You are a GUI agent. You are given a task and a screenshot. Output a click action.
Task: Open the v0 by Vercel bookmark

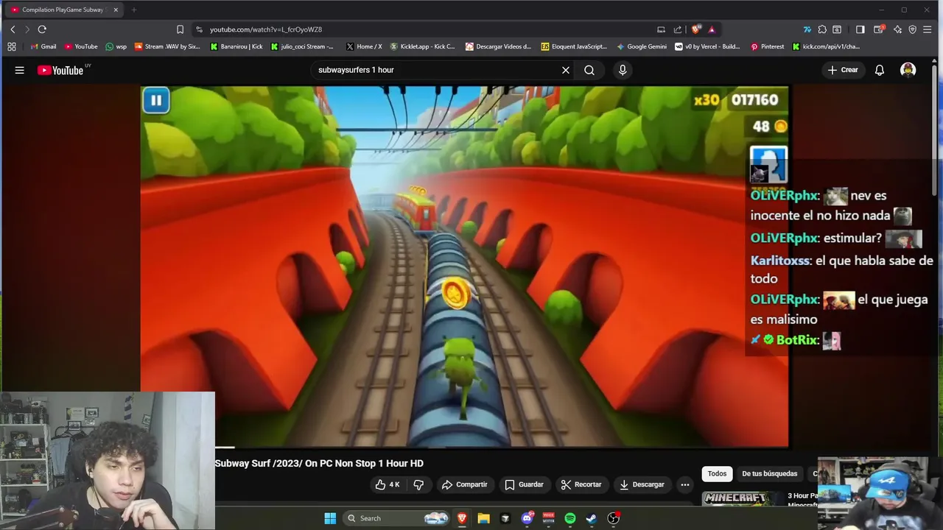(707, 46)
